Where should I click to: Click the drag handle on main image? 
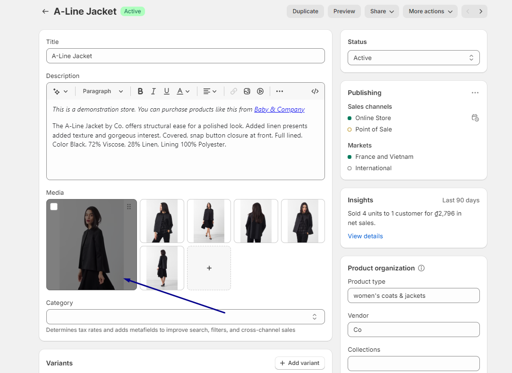tap(129, 207)
